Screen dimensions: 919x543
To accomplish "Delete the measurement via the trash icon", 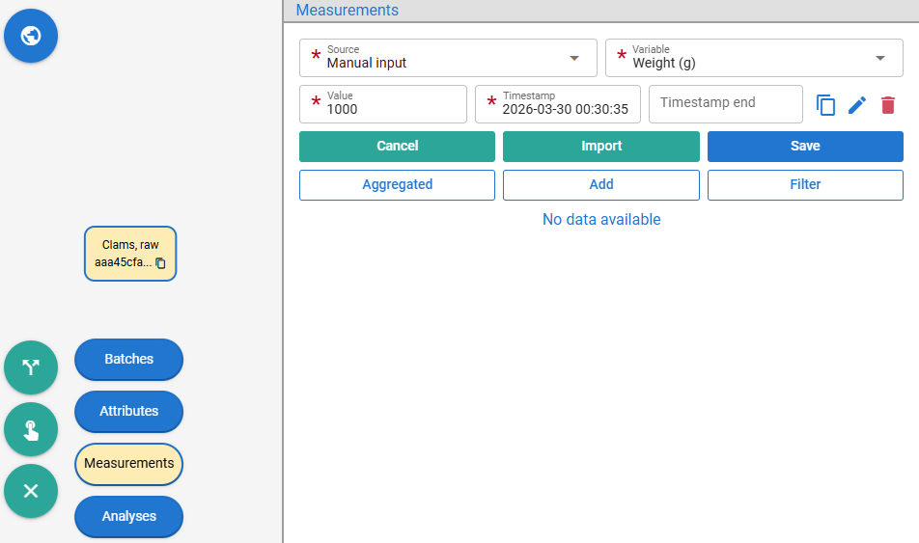I will pos(888,105).
